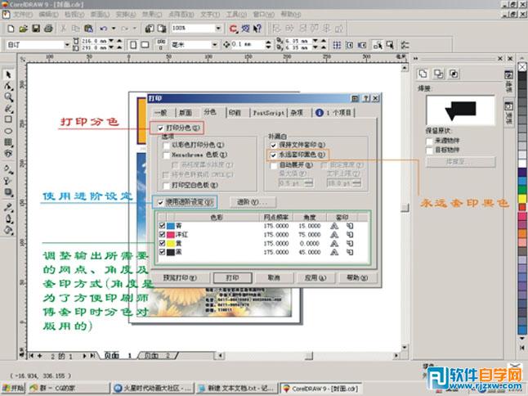Choose landscape page orientation
Viewport: 528px width, 396px height.
[x=145, y=45]
